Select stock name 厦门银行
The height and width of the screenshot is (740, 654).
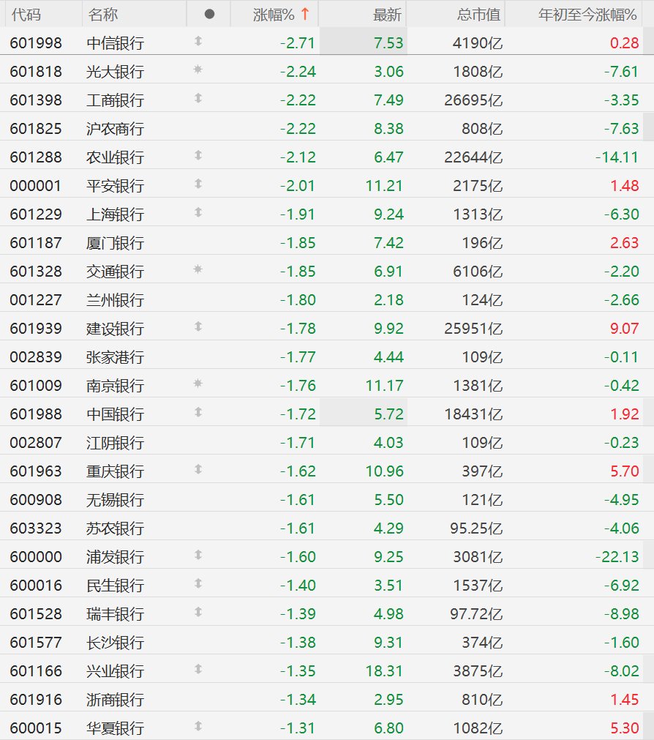click(115, 243)
